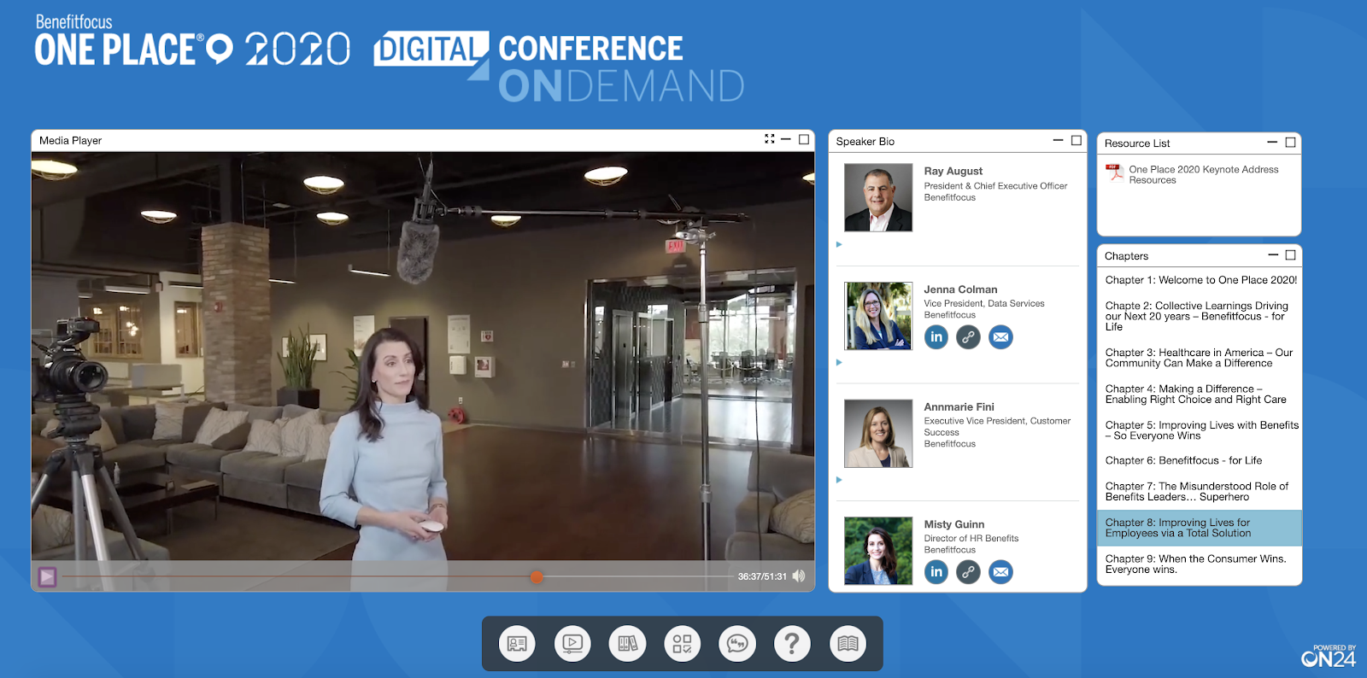Email Jenna Colman via envelope icon
Screen dimensions: 1367x678
(x=1000, y=337)
